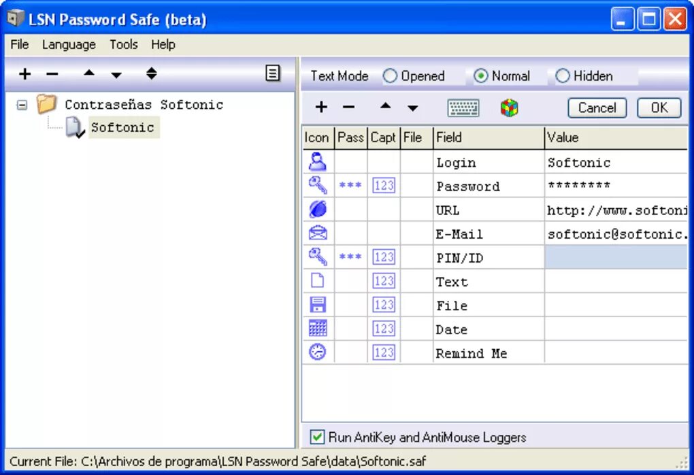
Task: Maximize the LSN Password Safe window
Action: coord(649,19)
